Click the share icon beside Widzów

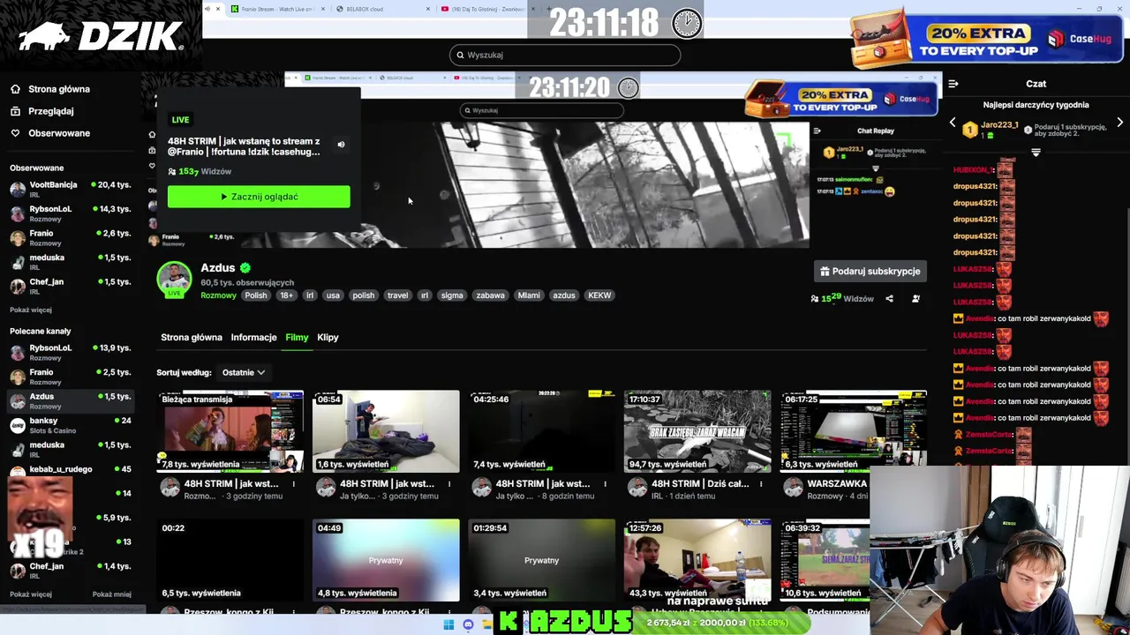[x=889, y=299]
